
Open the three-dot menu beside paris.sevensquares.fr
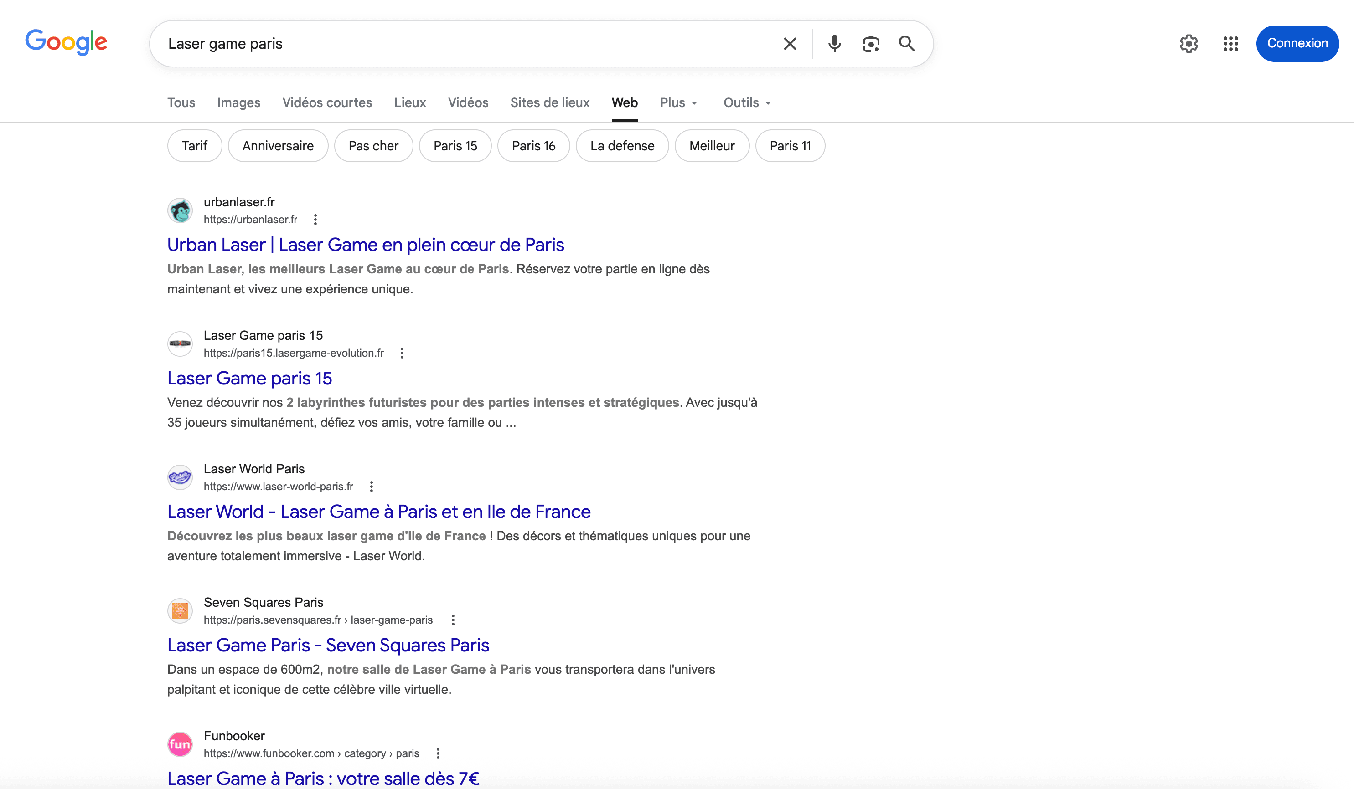453,620
